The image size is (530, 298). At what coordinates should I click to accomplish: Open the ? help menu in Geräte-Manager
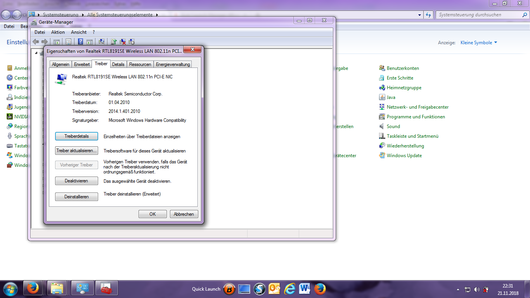point(94,32)
